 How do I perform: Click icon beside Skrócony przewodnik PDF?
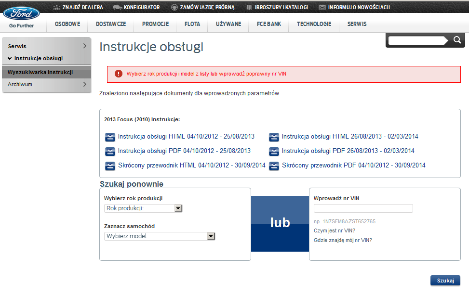(274, 166)
